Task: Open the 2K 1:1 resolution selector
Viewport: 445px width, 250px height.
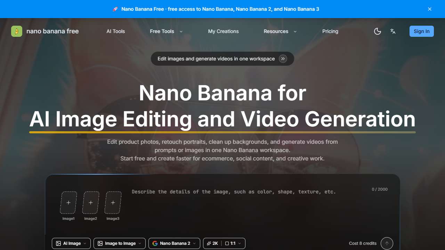Action: click(224, 243)
